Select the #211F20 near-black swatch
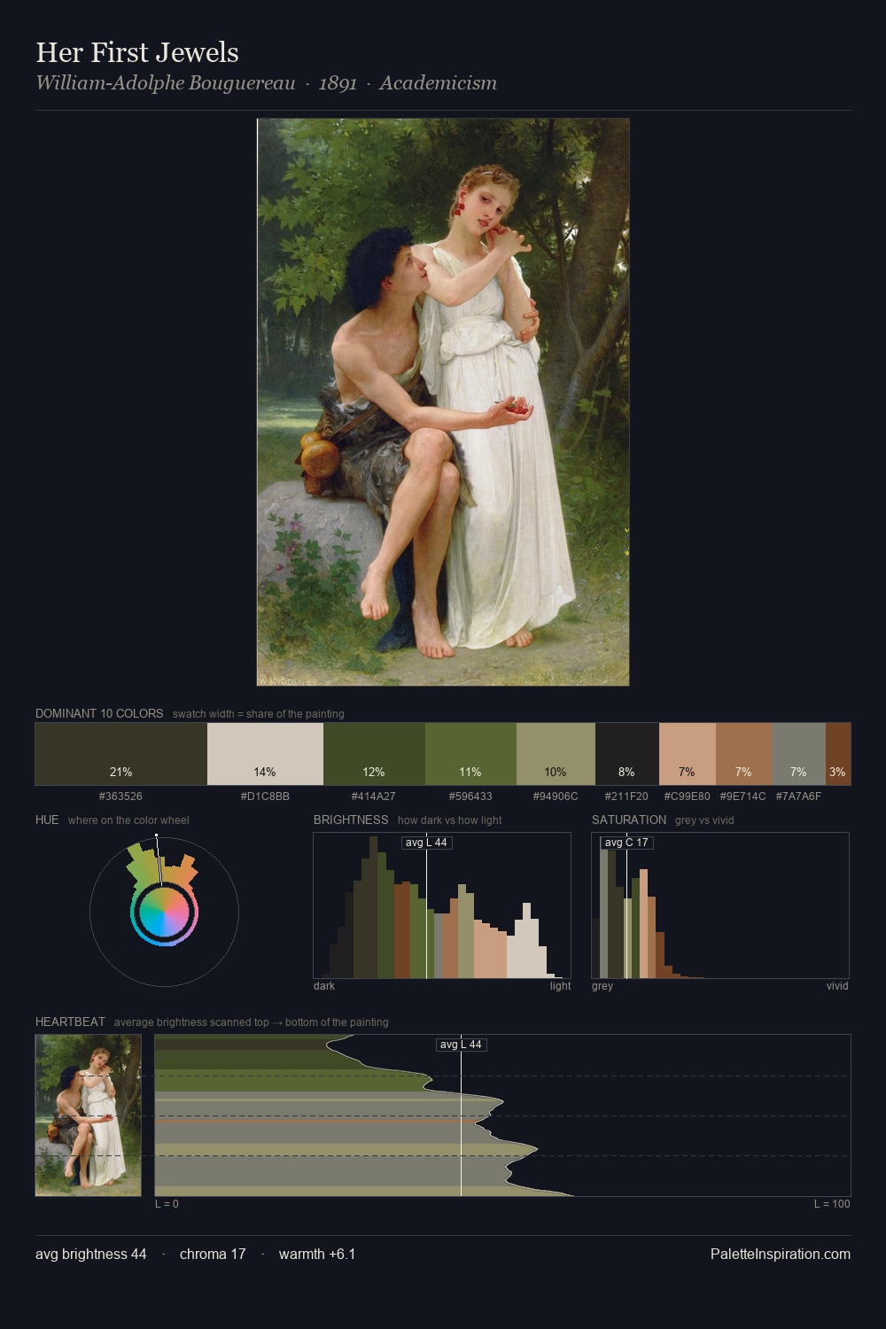Image resolution: width=886 pixels, height=1329 pixels. [x=627, y=754]
